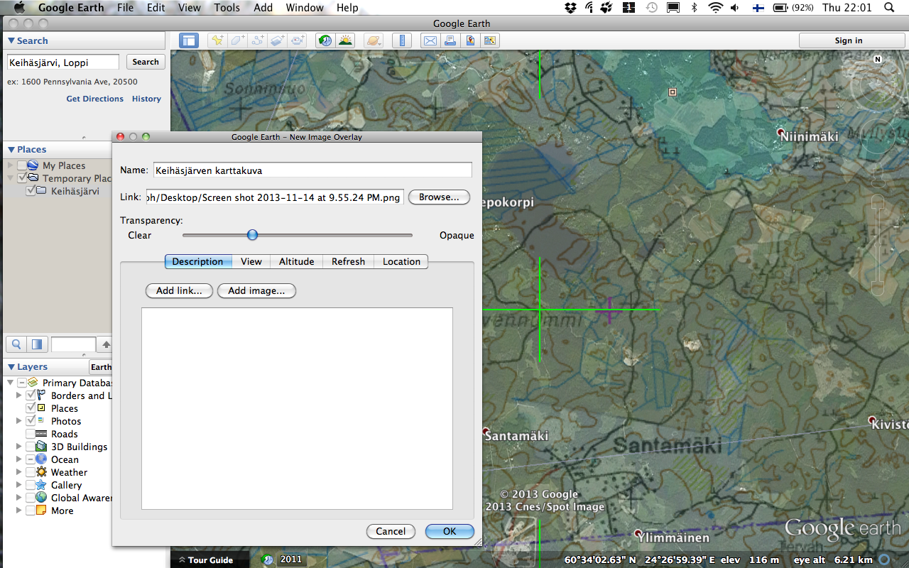This screenshot has width=909, height=568.
Task: Expand the 3D Buildings layer node
Action: click(x=18, y=447)
